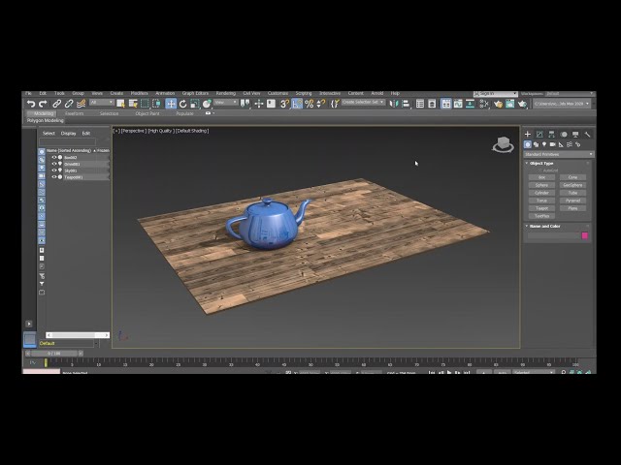
Task: Open the Modifiers menu
Action: click(x=140, y=93)
